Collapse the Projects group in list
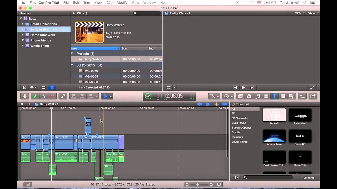The height and width of the screenshot is (189, 337). (x=72, y=54)
